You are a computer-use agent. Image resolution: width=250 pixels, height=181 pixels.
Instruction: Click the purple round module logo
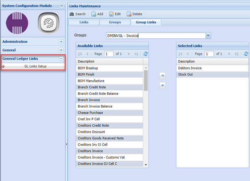pyautogui.click(x=17, y=23)
